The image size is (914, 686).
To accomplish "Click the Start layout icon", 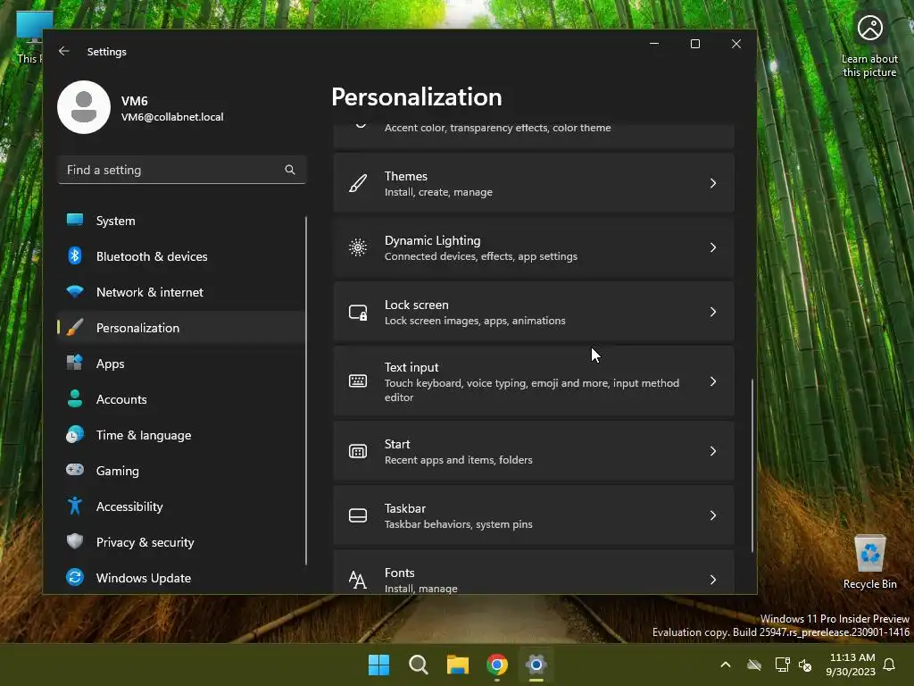I will [x=358, y=451].
